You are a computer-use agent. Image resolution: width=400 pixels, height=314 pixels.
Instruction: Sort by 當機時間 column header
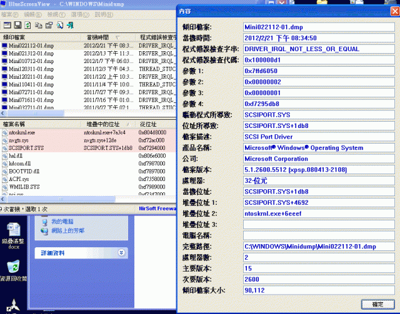pos(108,37)
